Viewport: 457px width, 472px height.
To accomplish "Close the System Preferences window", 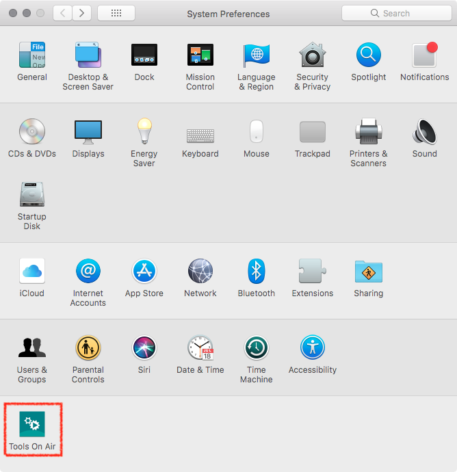I will coord(13,13).
